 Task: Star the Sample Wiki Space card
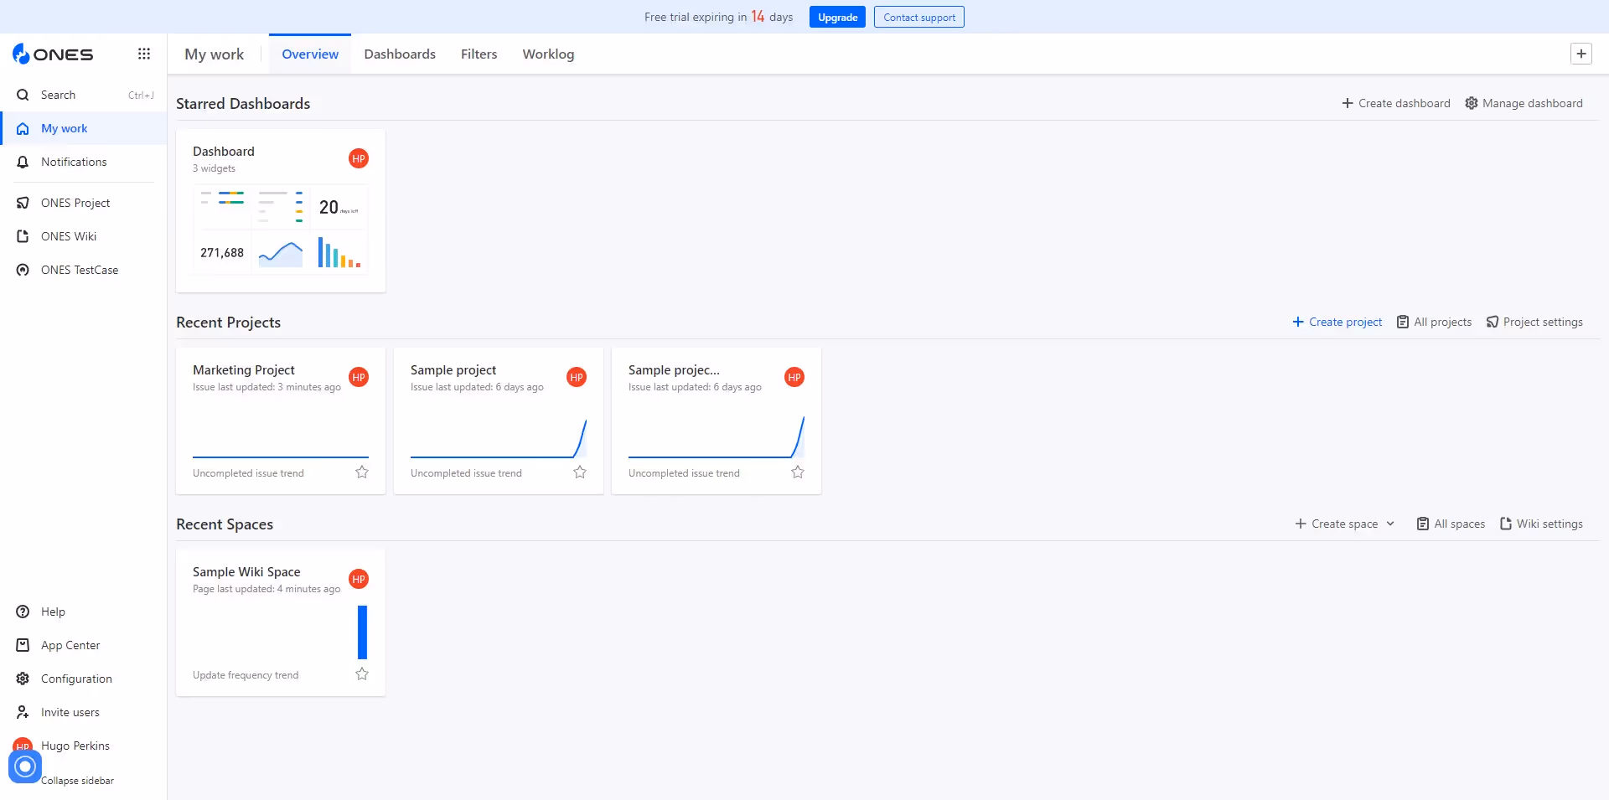pos(362,674)
